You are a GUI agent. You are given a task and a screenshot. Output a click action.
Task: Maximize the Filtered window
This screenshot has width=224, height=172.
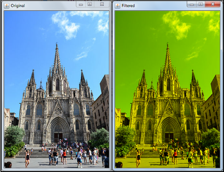coord(200,4)
